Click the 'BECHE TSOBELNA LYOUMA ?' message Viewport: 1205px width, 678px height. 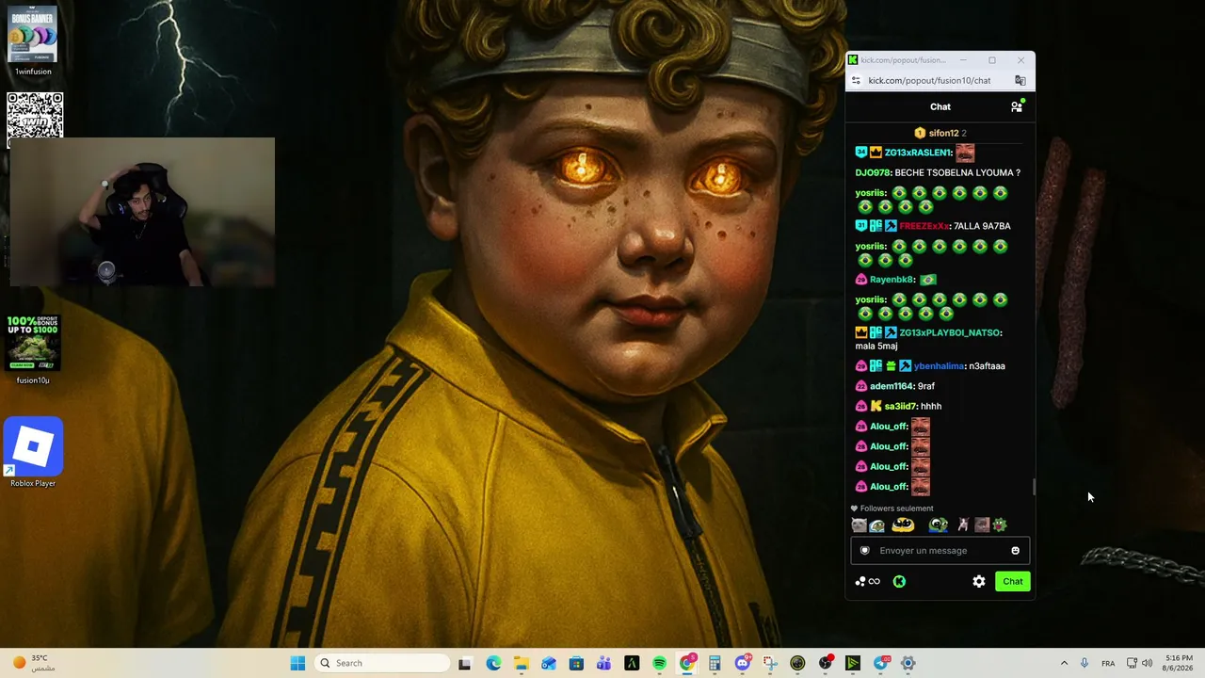click(x=957, y=172)
